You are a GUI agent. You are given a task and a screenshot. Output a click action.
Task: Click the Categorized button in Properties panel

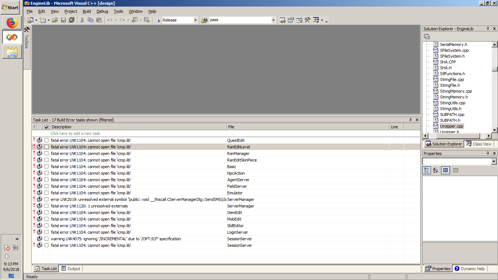pyautogui.click(x=427, y=170)
